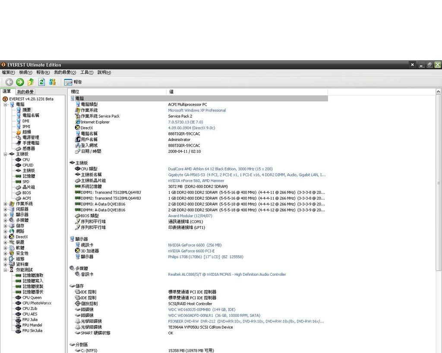Open the CPU PhotoWorxx benchmark
The image size is (442, 353).
pyautogui.click(x=37, y=303)
